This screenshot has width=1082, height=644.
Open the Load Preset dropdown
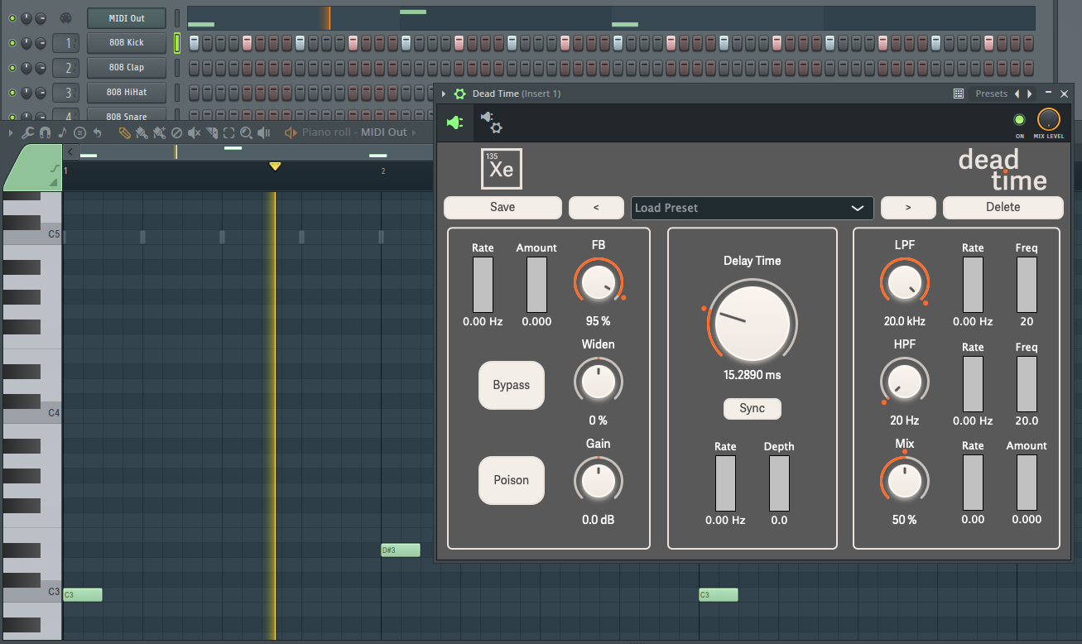pyautogui.click(x=752, y=208)
